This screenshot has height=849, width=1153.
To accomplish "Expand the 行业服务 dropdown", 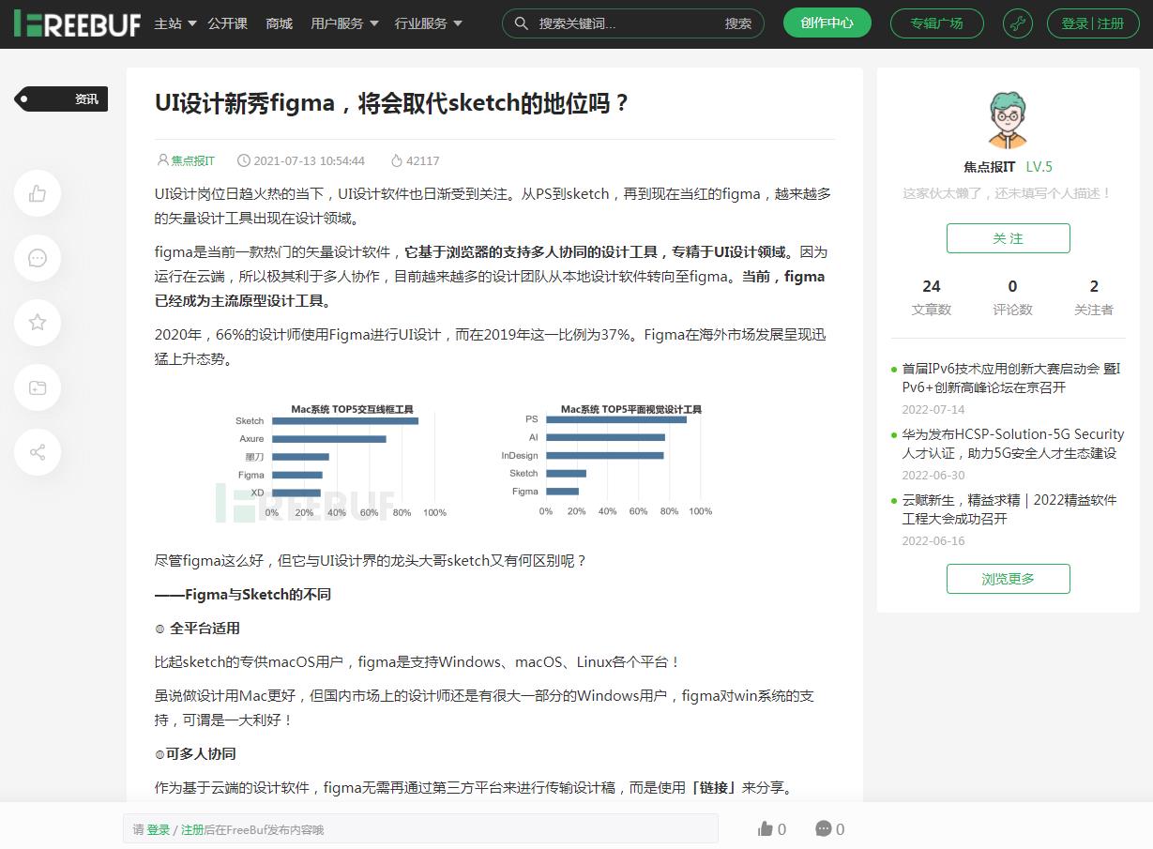I will 429,23.
